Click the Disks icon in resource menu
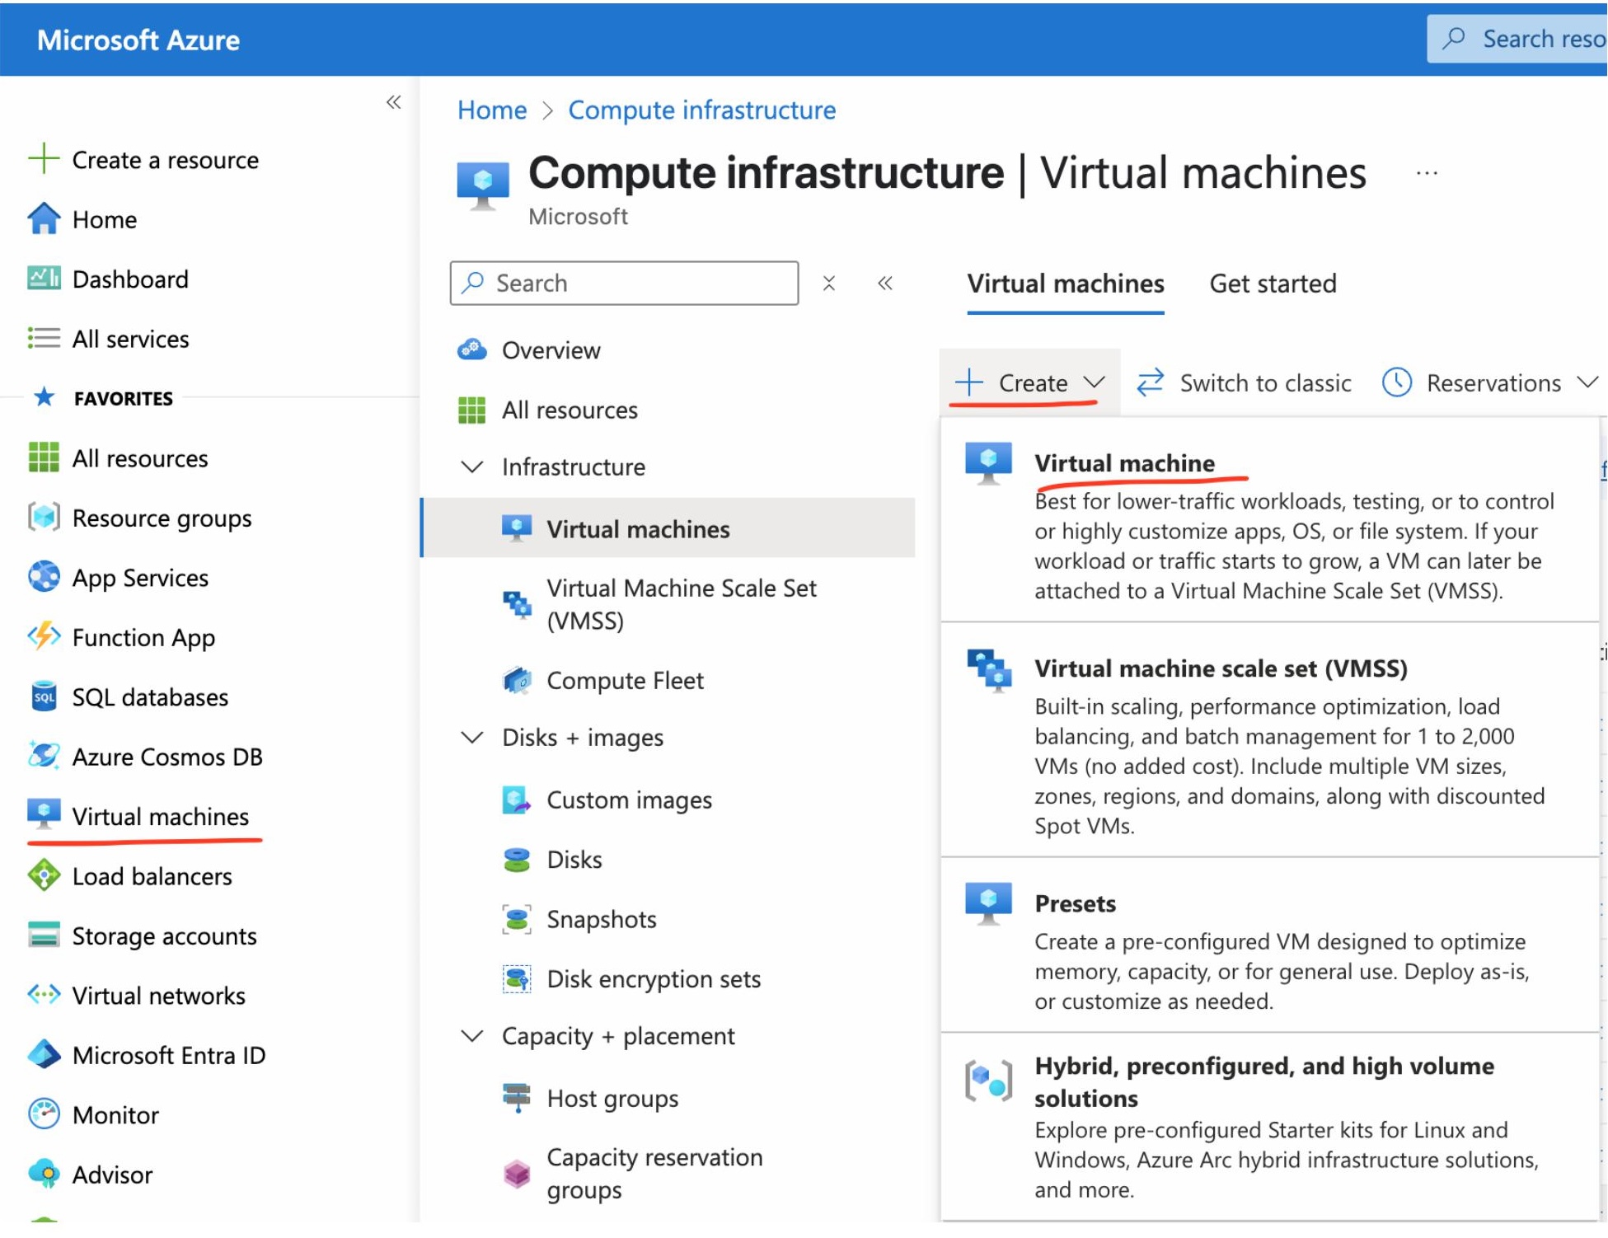This screenshot has width=1608, height=1238. click(517, 859)
